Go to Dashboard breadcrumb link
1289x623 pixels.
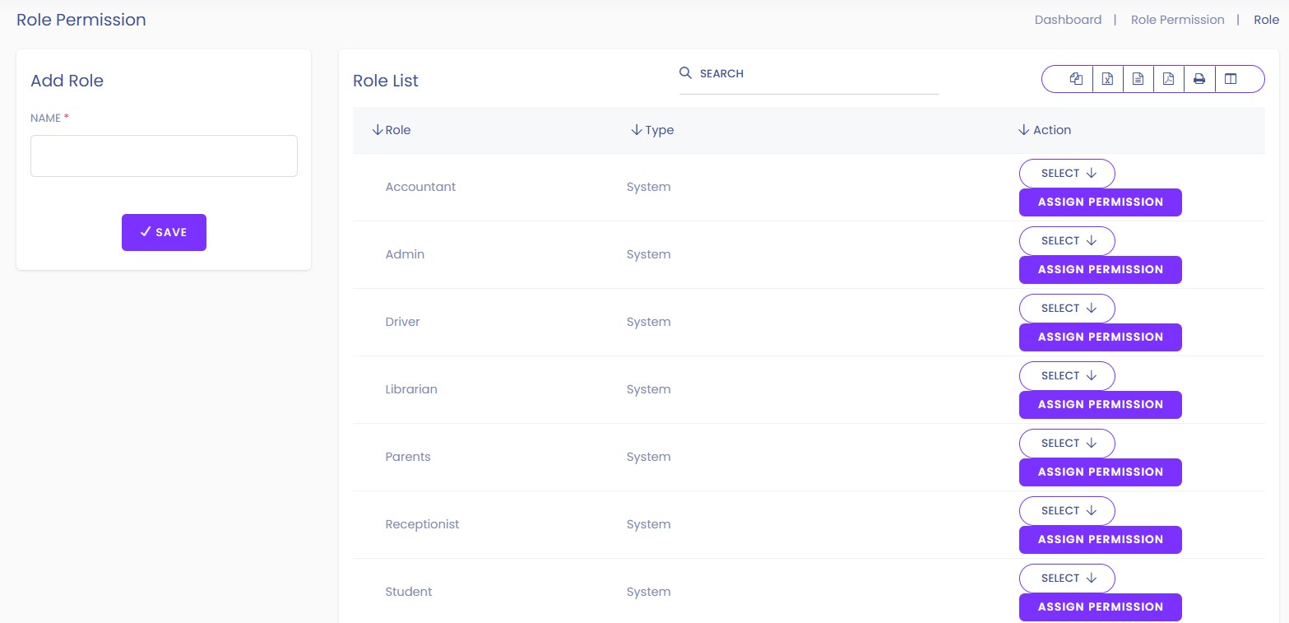(x=1068, y=20)
